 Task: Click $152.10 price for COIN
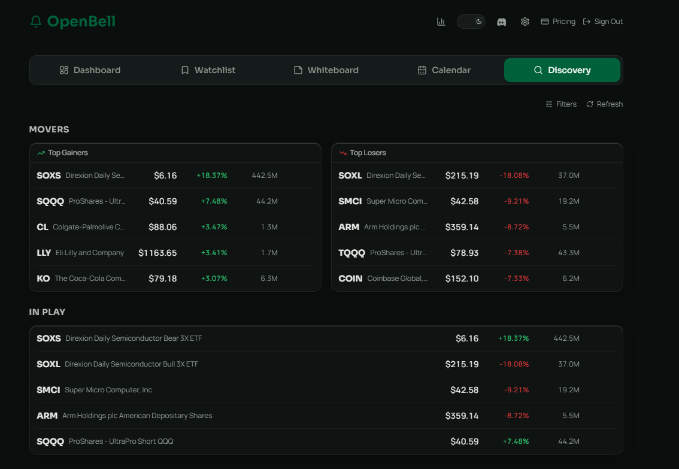click(x=462, y=279)
